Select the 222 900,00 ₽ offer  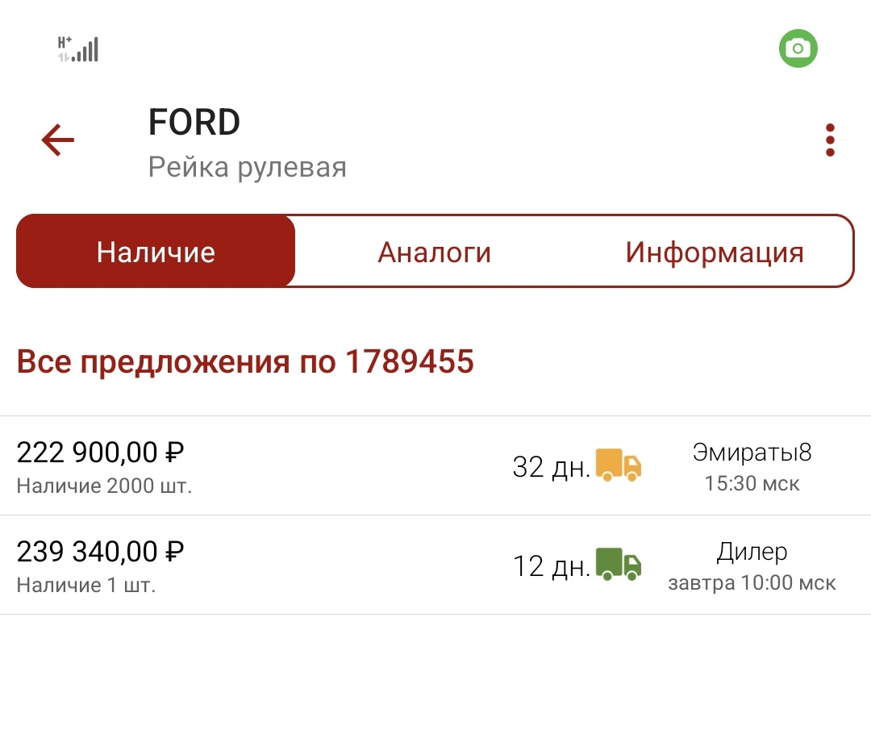(101, 453)
